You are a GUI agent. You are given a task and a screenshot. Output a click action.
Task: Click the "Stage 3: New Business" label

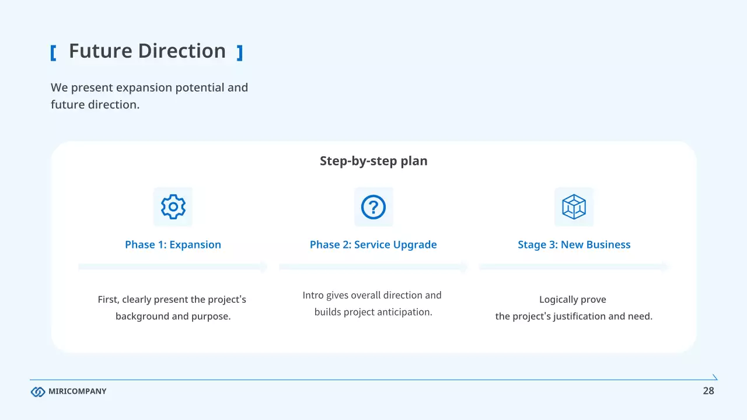[574, 245]
